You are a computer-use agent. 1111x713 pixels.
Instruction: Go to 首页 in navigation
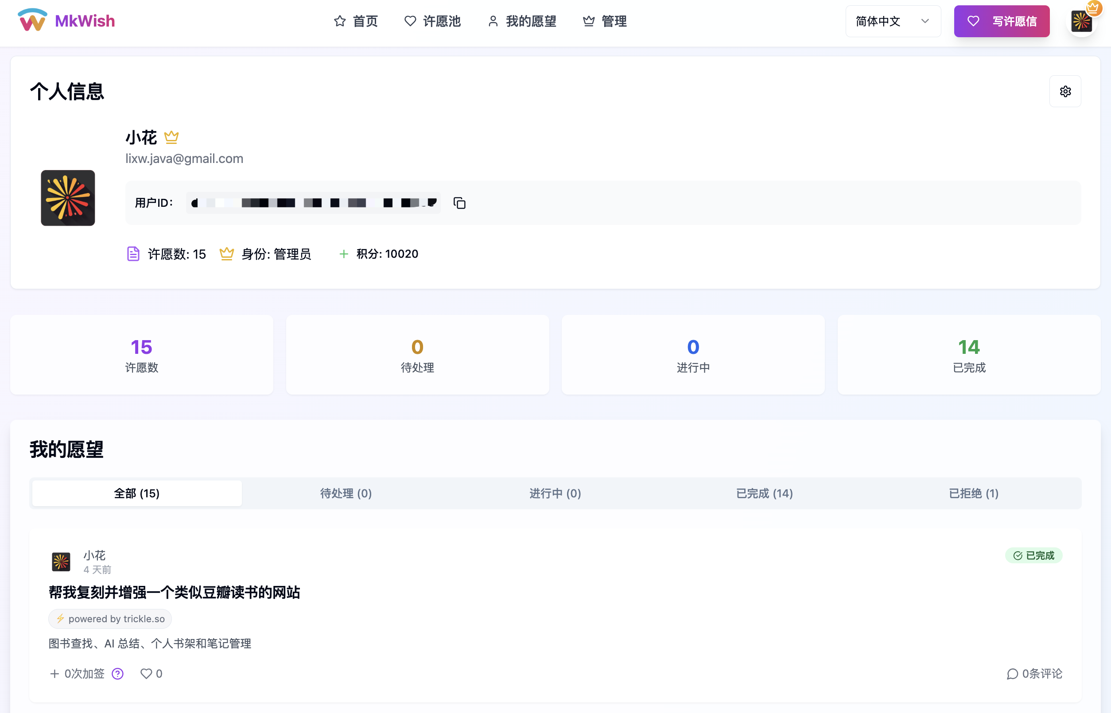(x=356, y=21)
